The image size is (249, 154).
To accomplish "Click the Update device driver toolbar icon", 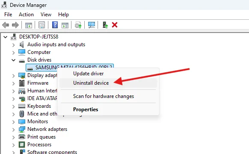I will 78,25.
